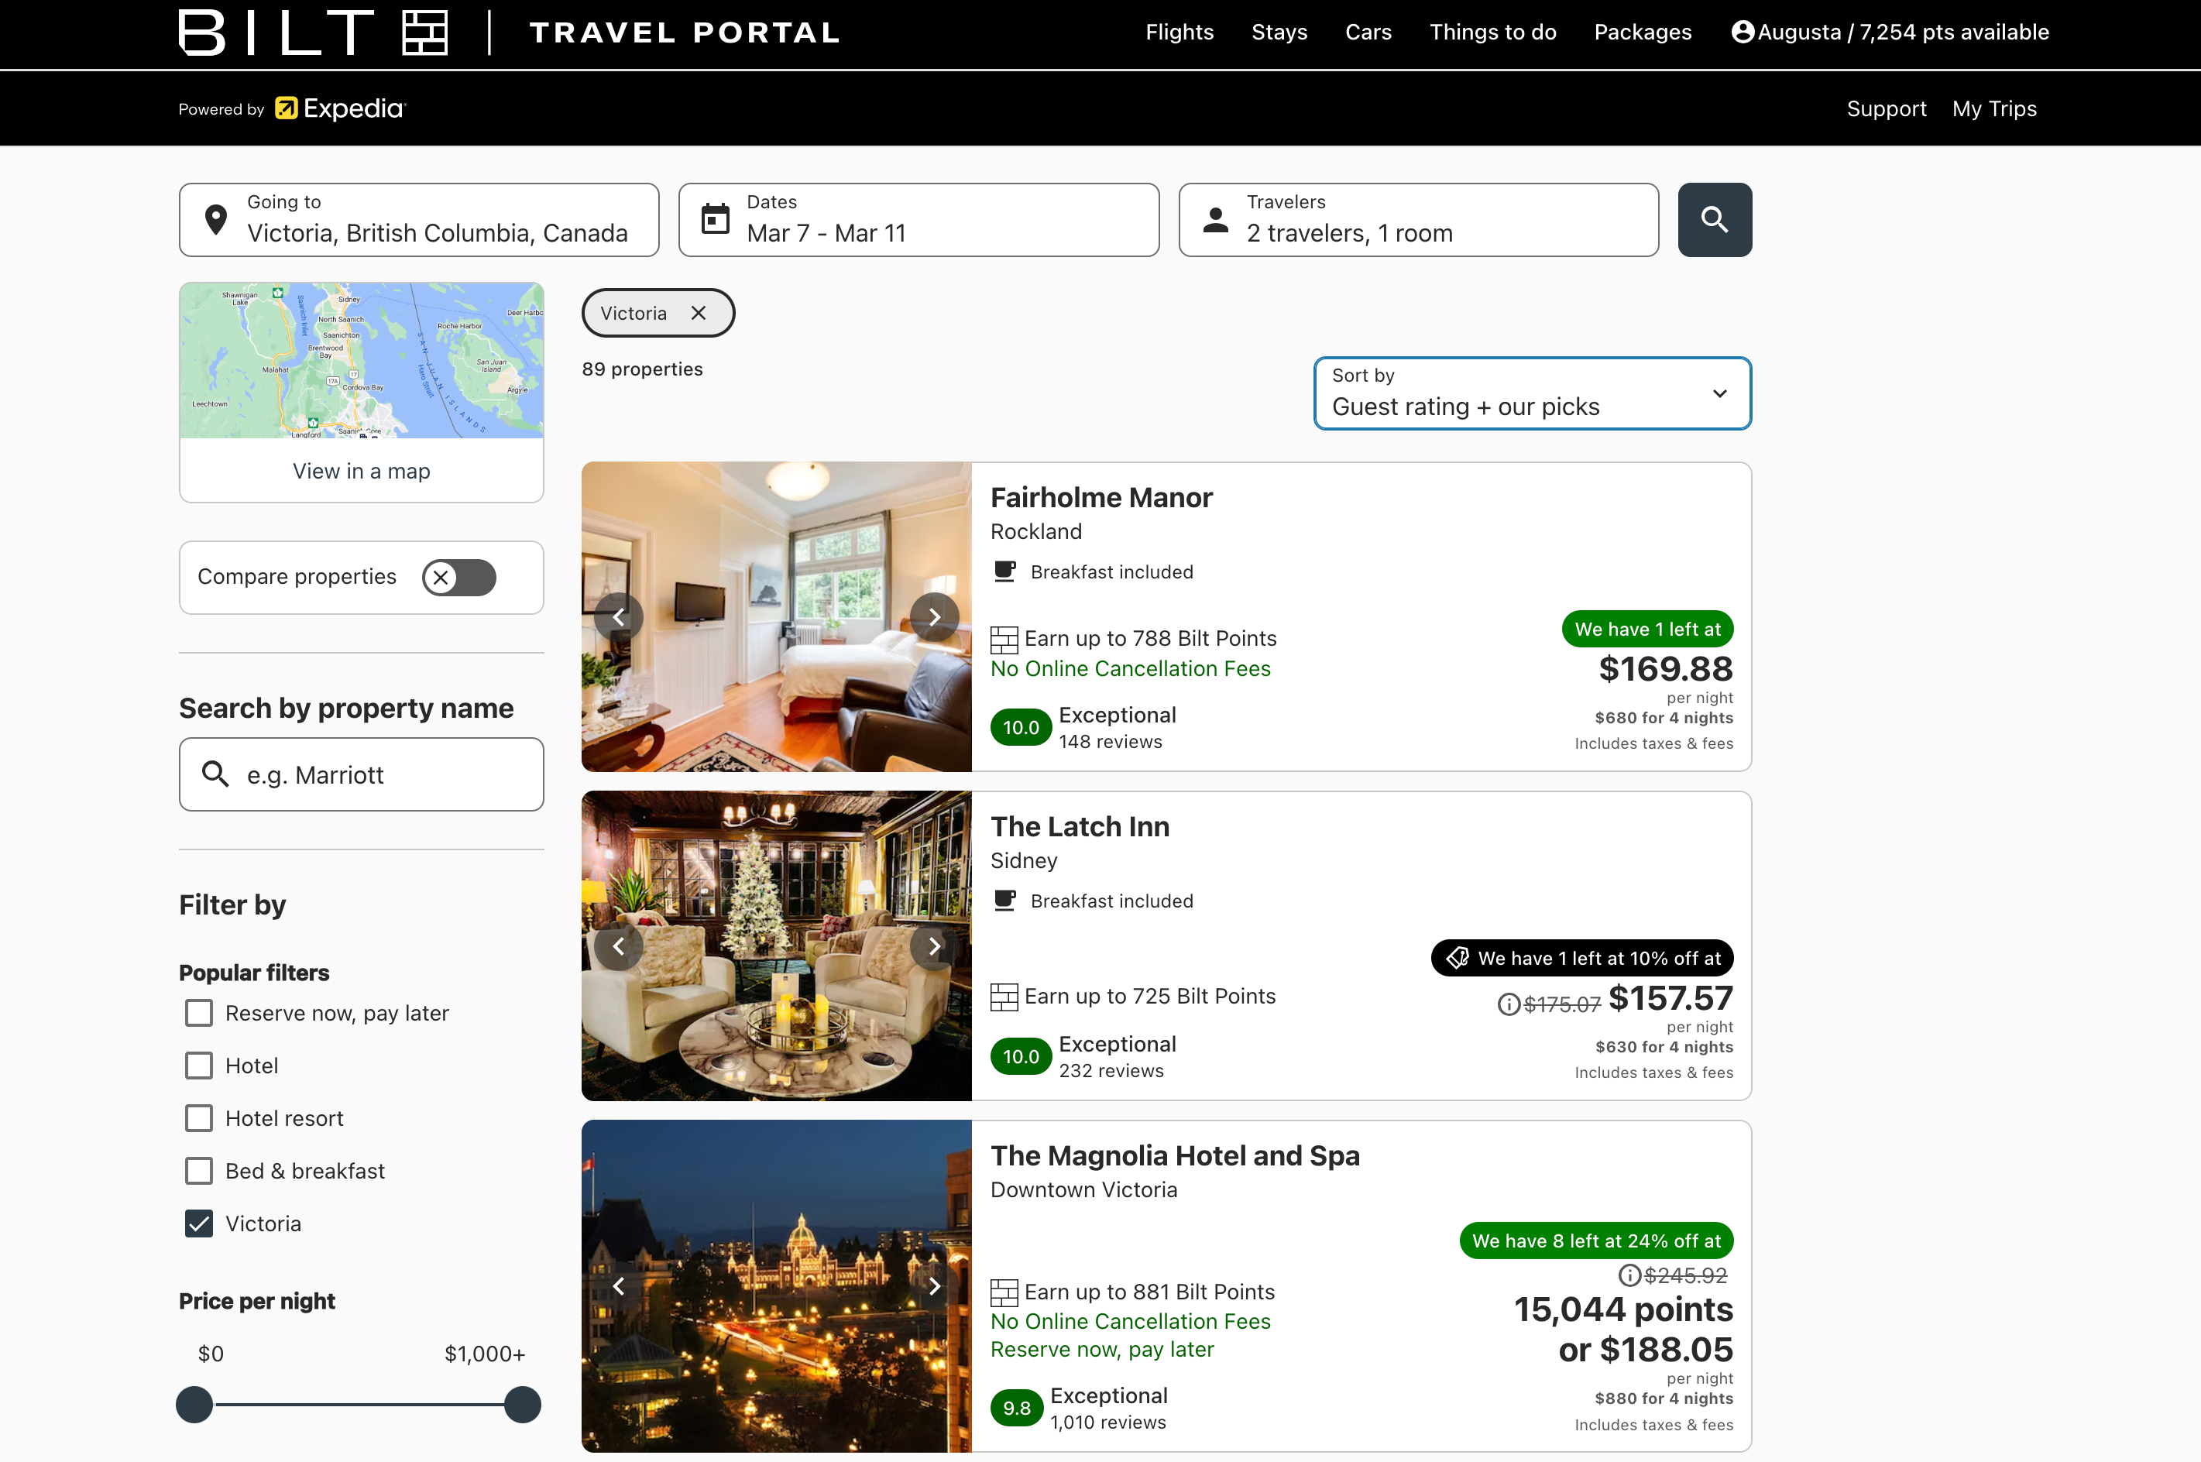The width and height of the screenshot is (2201, 1462).
Task: Enable the Bed & breakfast filter
Action: point(198,1170)
